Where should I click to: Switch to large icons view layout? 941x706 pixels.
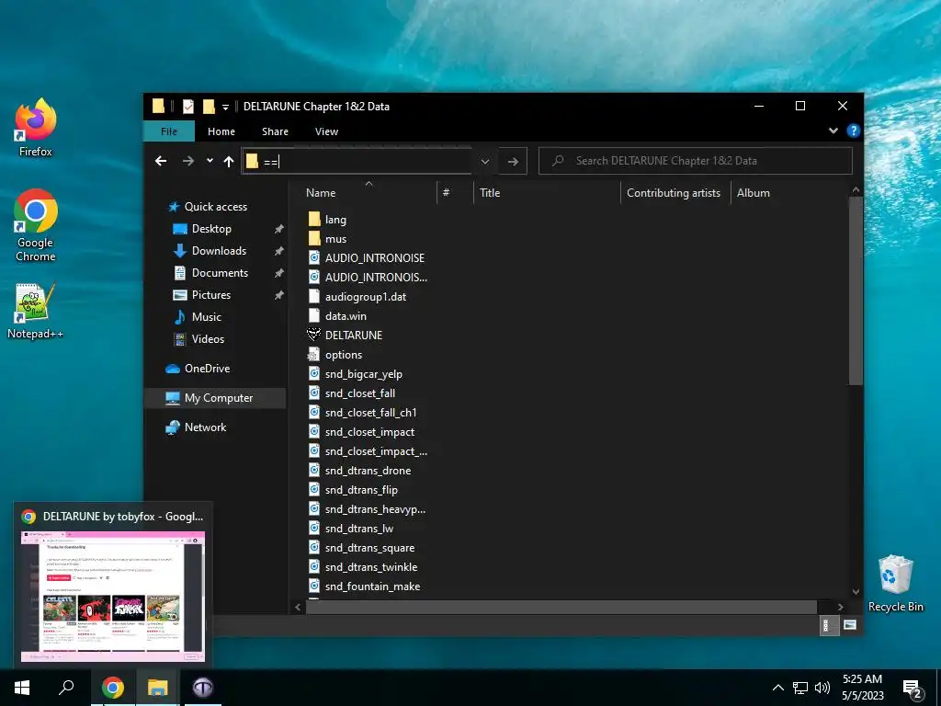point(849,625)
